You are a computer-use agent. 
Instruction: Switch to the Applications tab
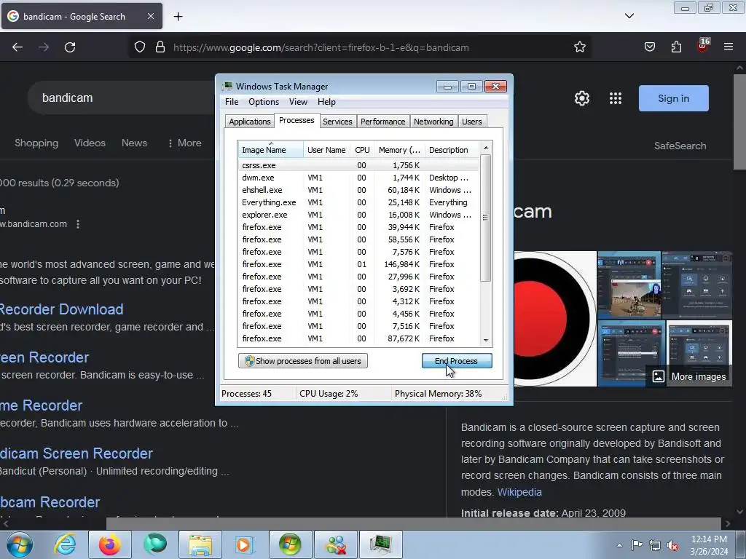[250, 122]
